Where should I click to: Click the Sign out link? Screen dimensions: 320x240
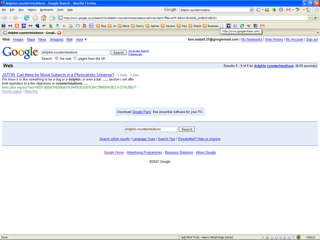312,39
